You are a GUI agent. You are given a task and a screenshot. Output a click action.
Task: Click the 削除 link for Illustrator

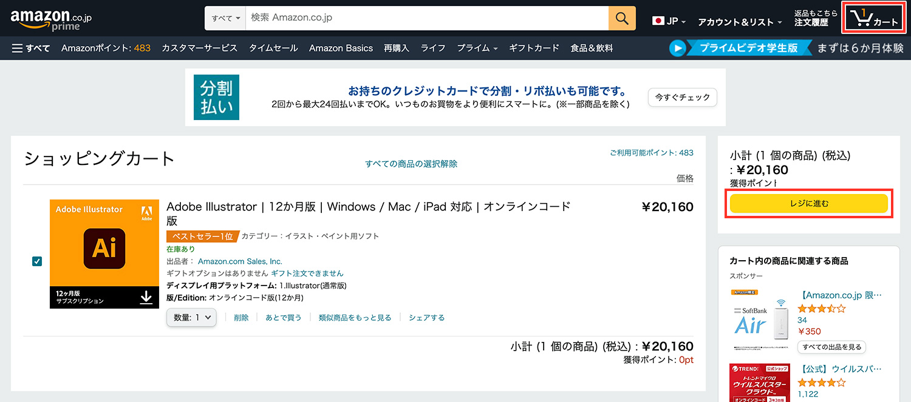241,317
